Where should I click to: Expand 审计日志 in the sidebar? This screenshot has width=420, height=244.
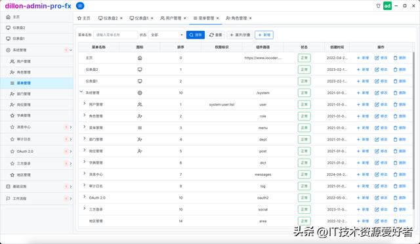37,139
